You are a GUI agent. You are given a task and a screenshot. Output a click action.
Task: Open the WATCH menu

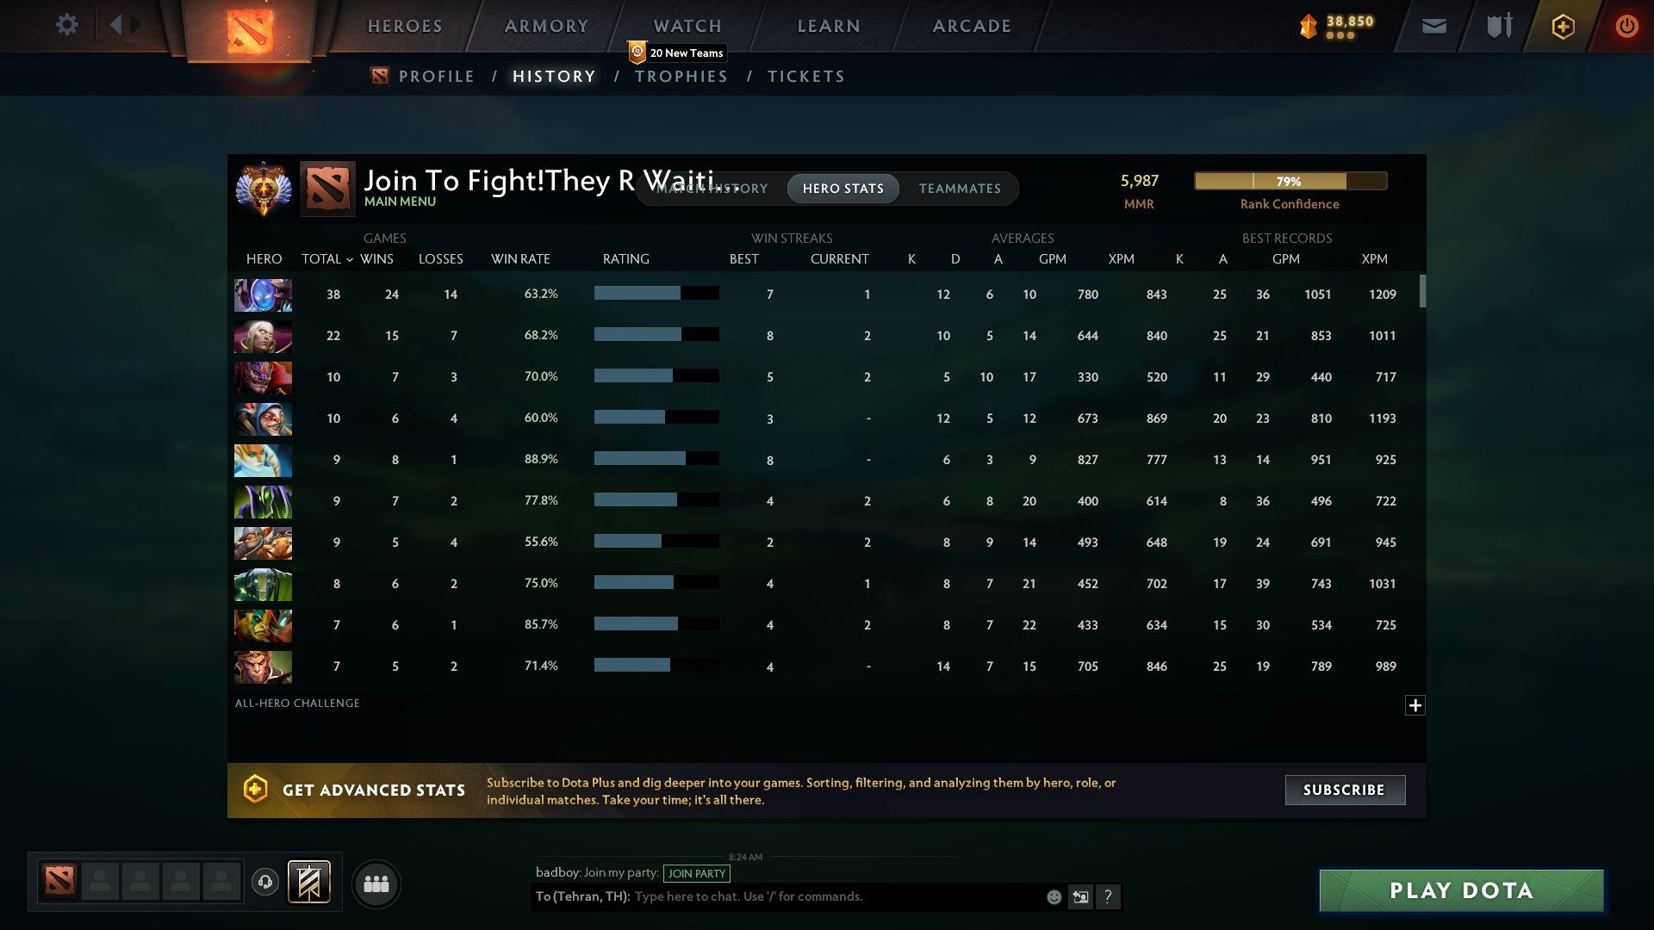coord(687,26)
